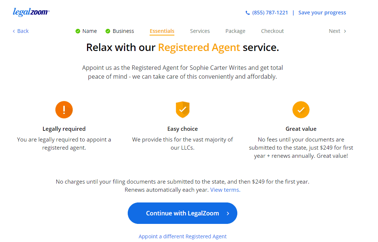Screen dimensions: 378x242
Task: Go back using the Back chevron
Action: click(14, 31)
